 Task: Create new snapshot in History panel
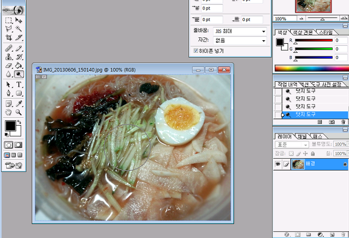[332, 122]
